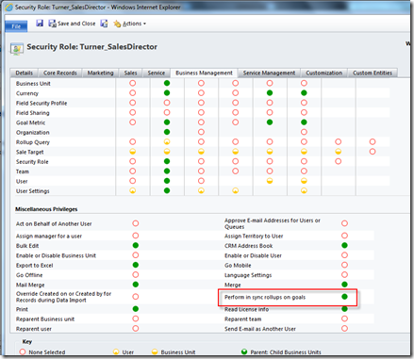Switch to the Core Records tab
Image resolution: width=414 pixels, height=359 pixels.
60,73
